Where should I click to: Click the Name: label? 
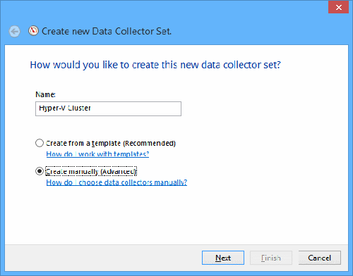[45, 94]
